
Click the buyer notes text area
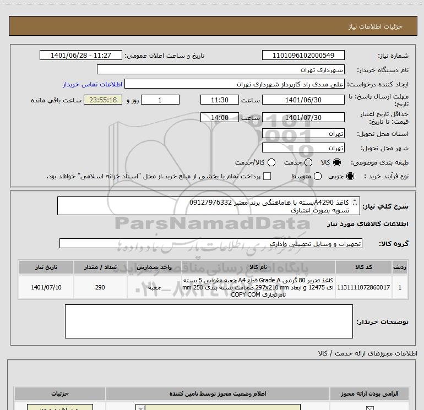[209, 321]
